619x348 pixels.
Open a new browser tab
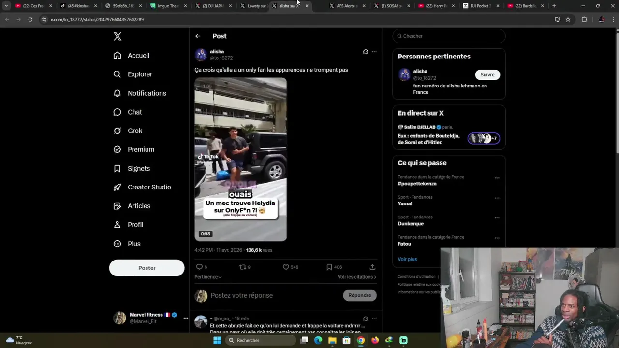point(554,6)
